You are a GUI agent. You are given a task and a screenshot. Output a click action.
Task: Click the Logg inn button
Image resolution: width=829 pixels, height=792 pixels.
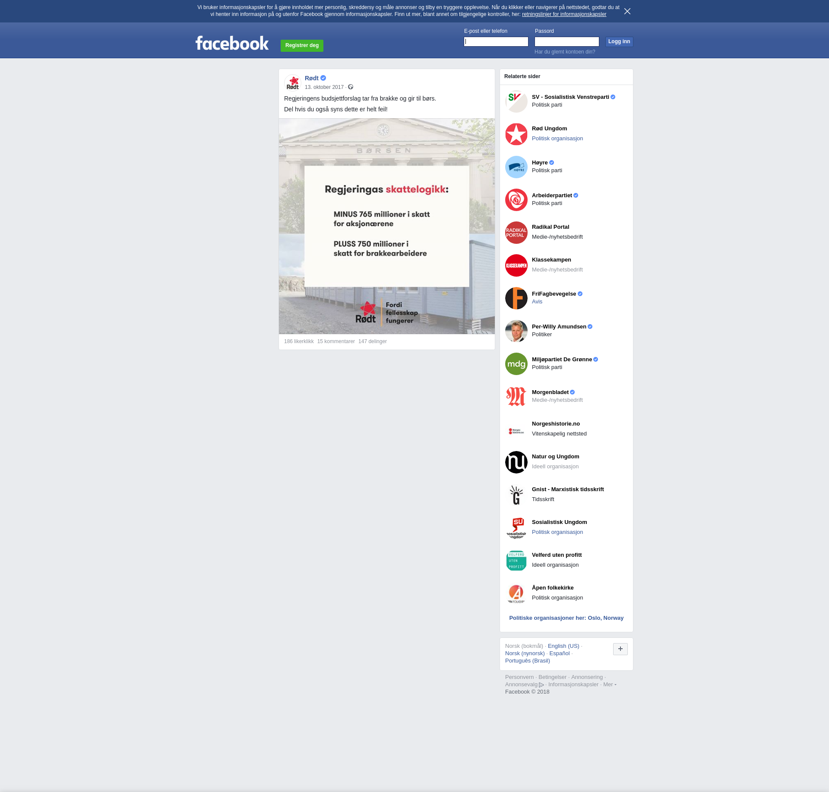point(619,42)
